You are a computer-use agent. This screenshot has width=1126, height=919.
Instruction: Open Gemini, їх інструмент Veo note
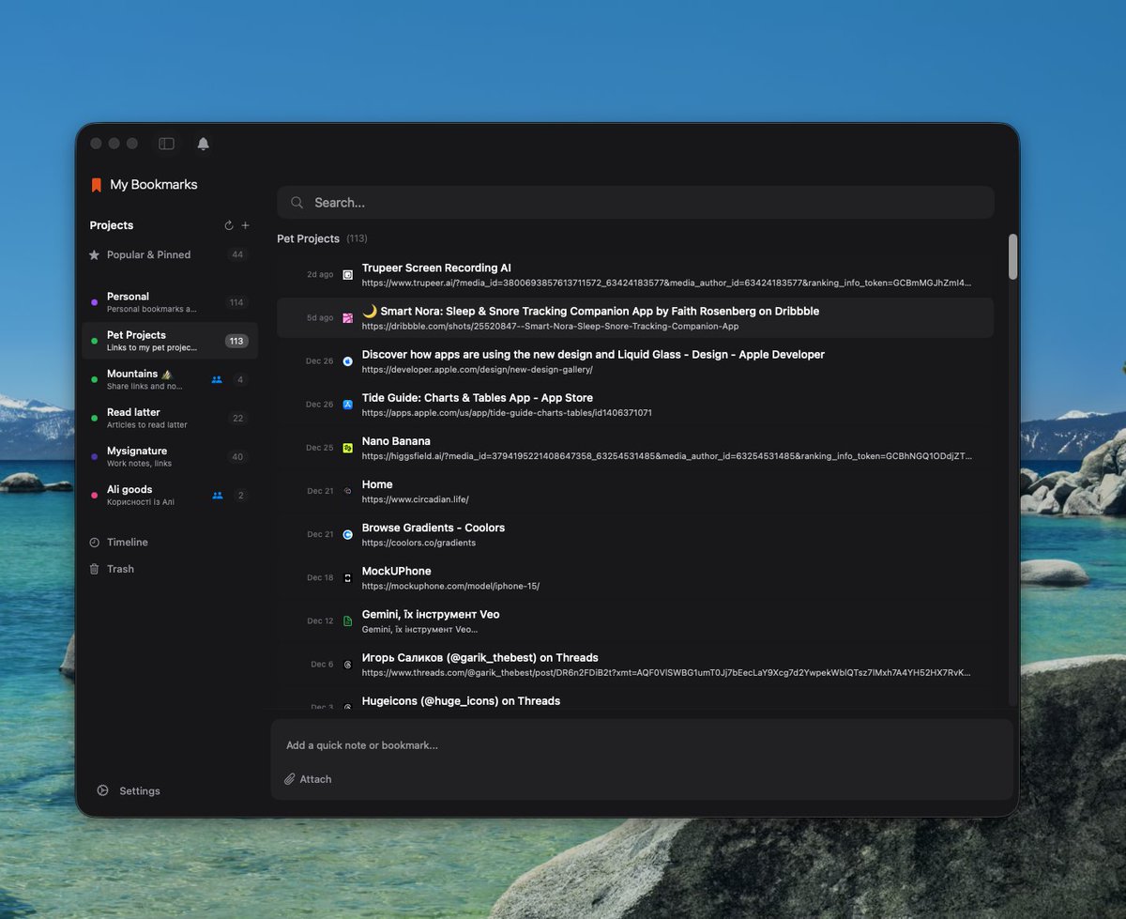pyautogui.click(x=634, y=621)
